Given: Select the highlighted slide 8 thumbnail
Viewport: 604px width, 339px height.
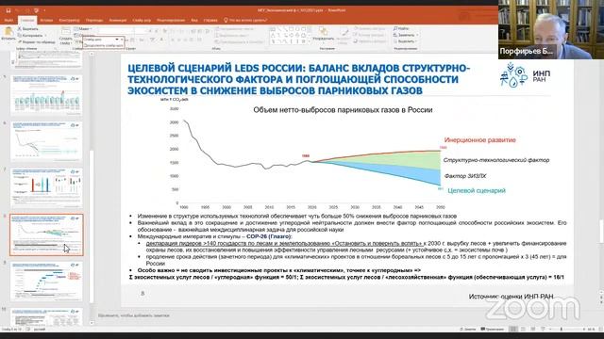Looking at the screenshot, I should [46, 234].
